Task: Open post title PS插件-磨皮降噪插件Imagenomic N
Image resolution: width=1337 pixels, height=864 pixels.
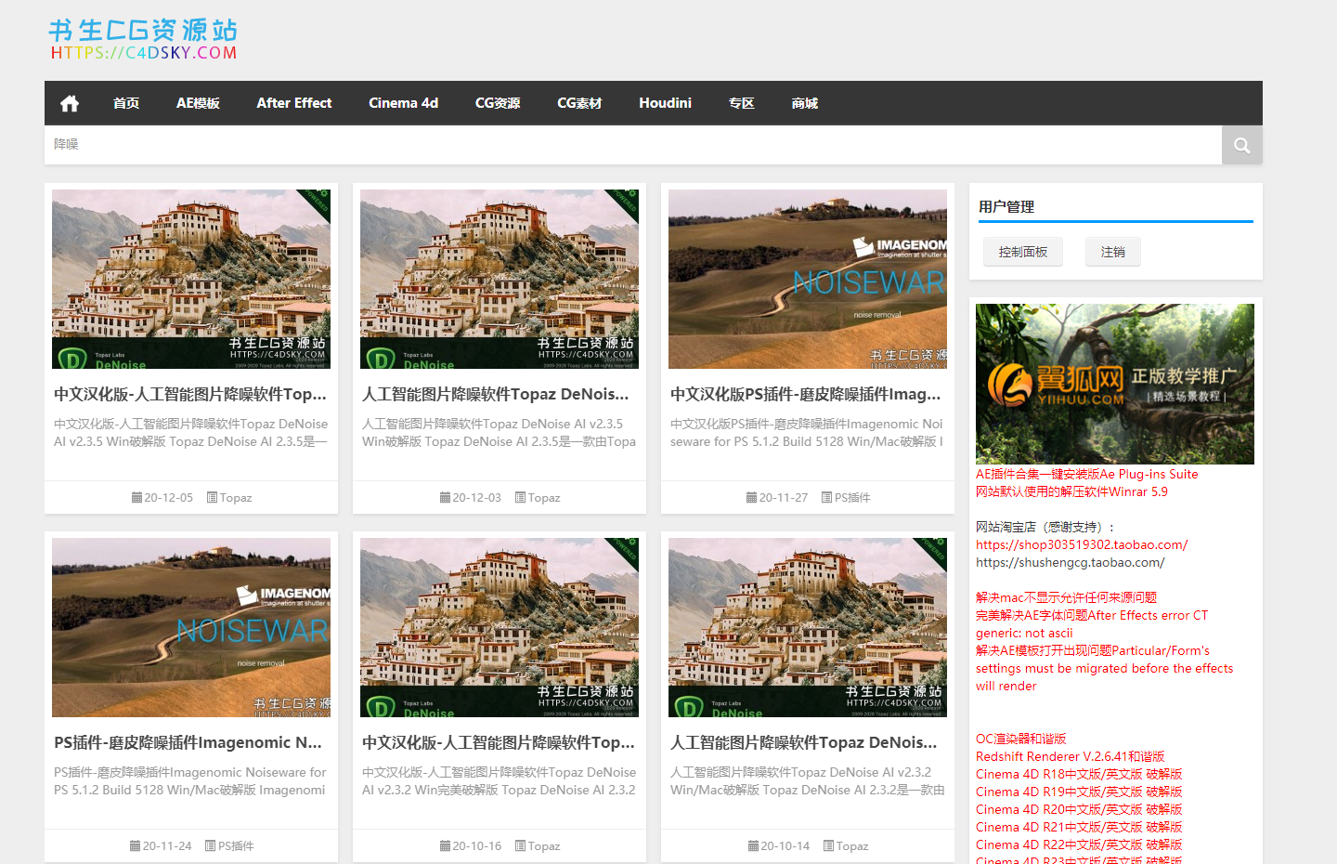Action: [188, 742]
